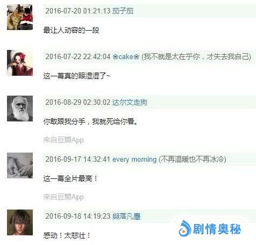Open the cat avatar of user 茄子茄
Screen dimensions: 256x245
point(20,17)
